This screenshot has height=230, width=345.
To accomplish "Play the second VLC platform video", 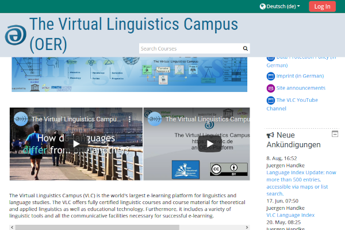I will [210, 144].
